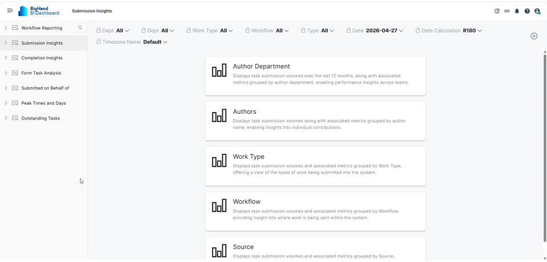Click the Author Department bar chart icon
This screenshot has width=547, height=262.
coord(219,71)
